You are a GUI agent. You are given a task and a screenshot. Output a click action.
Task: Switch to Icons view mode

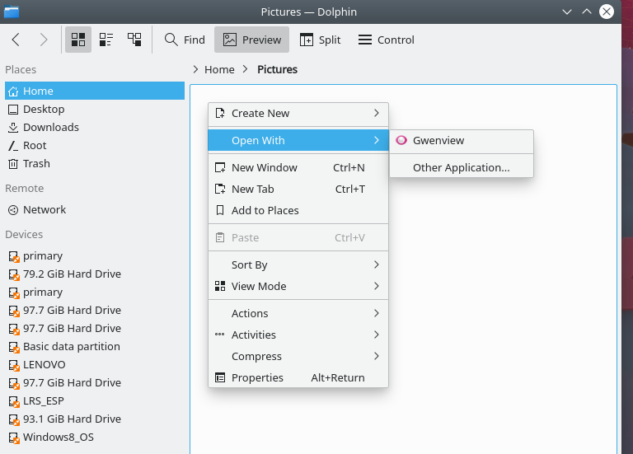pos(78,40)
